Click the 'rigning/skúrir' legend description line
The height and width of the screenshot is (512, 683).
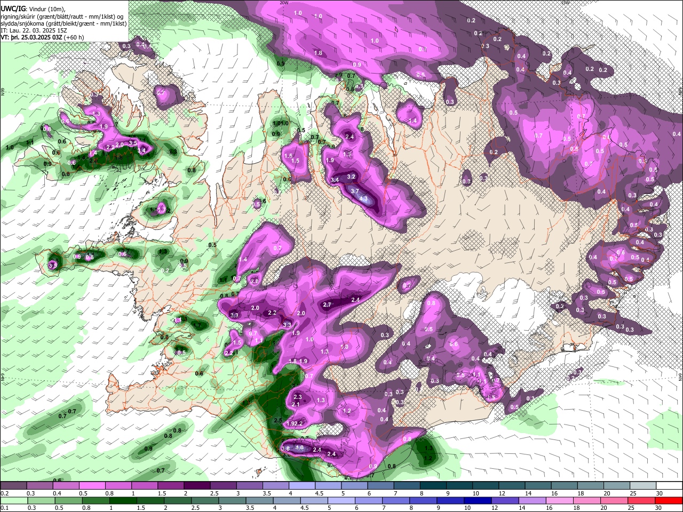[x=62, y=17]
